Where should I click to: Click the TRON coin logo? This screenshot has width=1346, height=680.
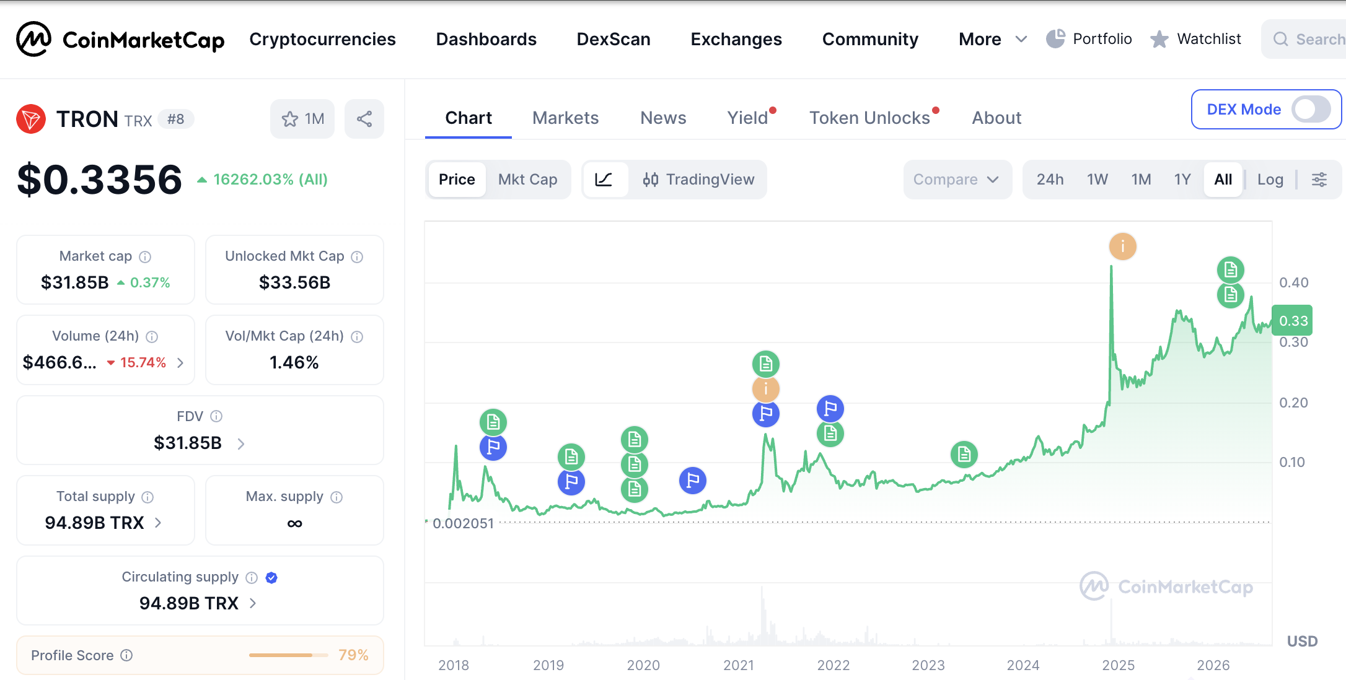(31, 119)
